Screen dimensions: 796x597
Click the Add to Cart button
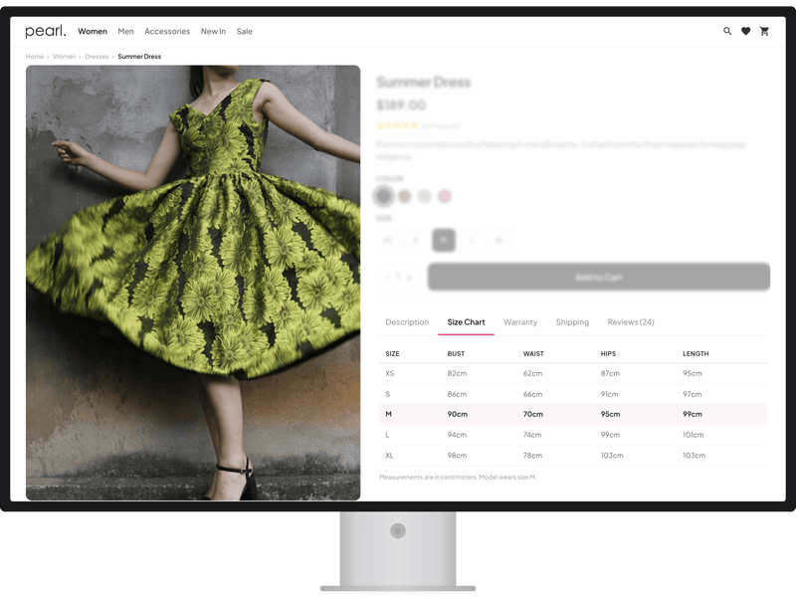[x=597, y=278]
